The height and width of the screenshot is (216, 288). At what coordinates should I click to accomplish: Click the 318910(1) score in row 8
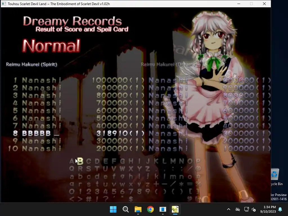pos(120,134)
